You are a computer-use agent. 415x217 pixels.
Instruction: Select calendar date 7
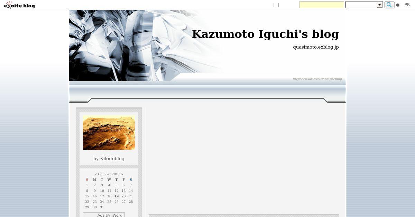pos(131,185)
